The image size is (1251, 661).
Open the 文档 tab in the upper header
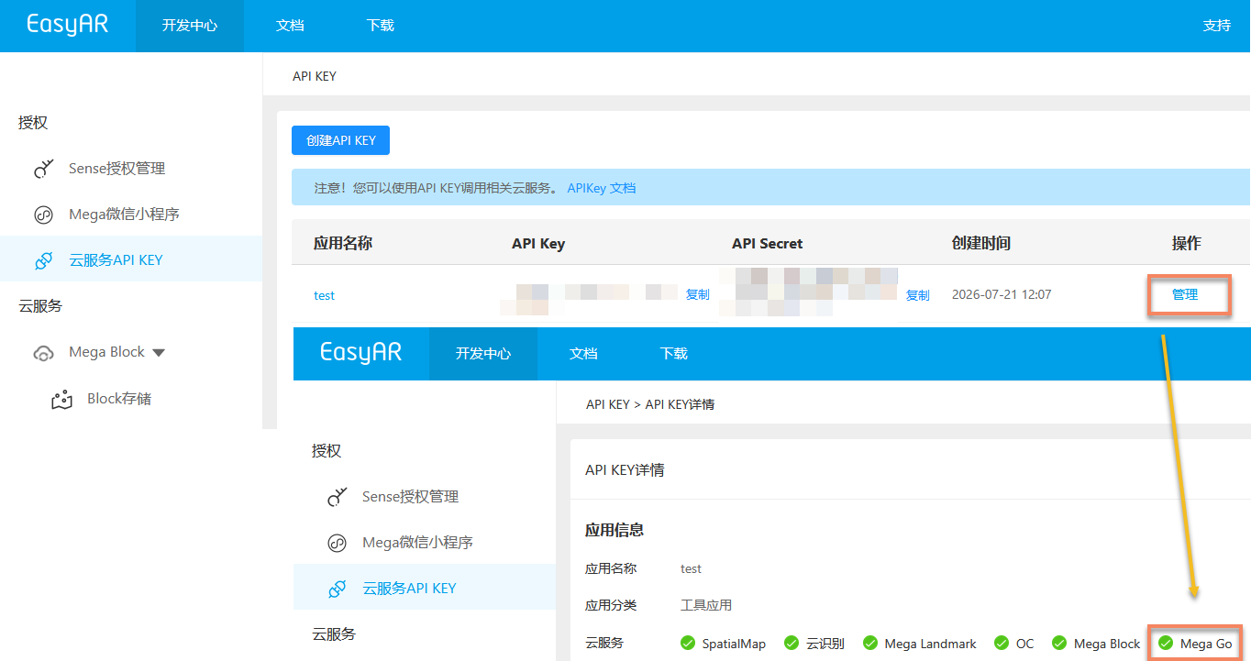pyautogui.click(x=290, y=26)
